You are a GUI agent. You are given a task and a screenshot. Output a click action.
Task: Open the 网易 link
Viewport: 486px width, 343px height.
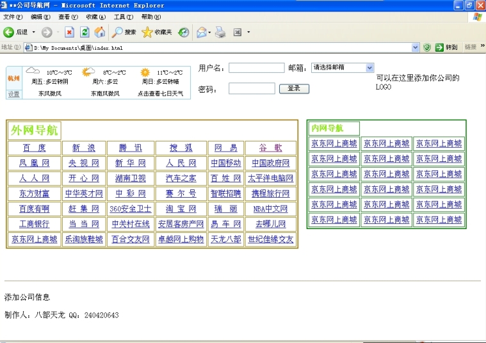(x=226, y=148)
